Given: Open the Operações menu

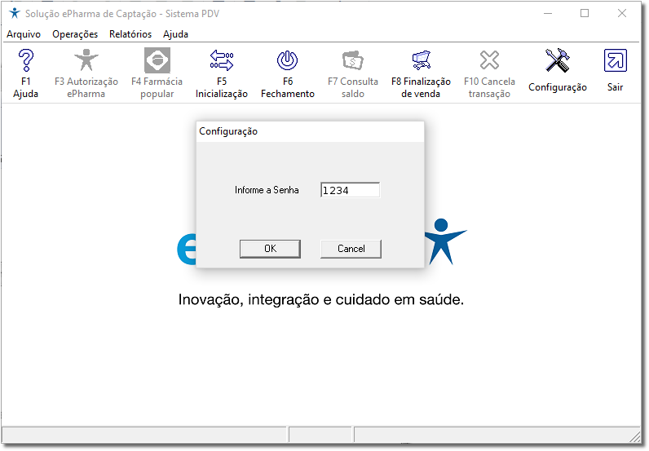Looking at the screenshot, I should 75,34.
